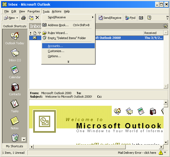Click the preview horizontal scrollbar thumb
The image size is (170, 157).
coord(80,147)
